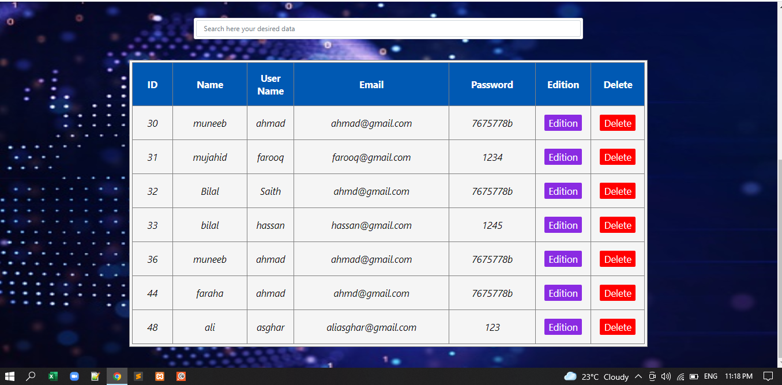This screenshot has width=782, height=385.
Task: Delete the hassan@gmail.com row
Action: 617,225
